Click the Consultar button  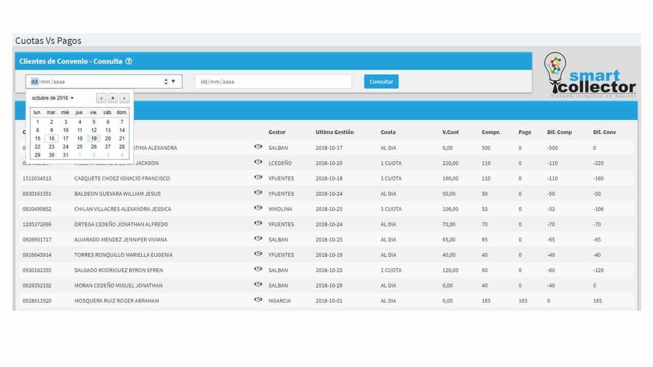(x=381, y=82)
